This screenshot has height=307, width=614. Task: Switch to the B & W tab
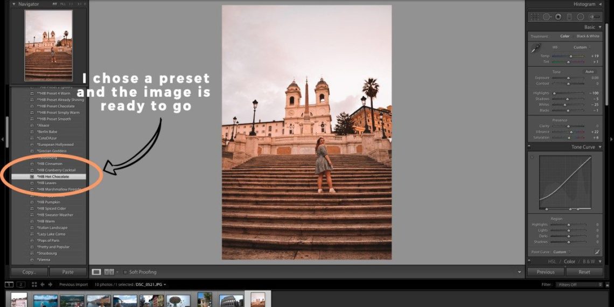pos(589,261)
